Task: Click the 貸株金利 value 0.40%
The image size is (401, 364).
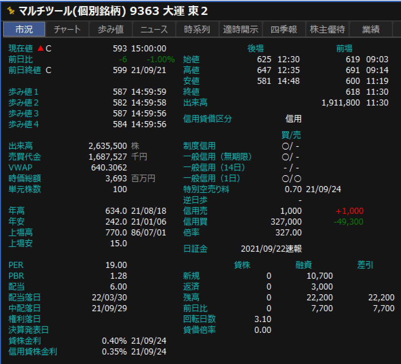Action: 114,341
